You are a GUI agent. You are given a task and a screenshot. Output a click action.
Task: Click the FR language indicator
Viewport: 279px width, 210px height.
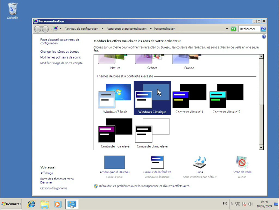225,203
